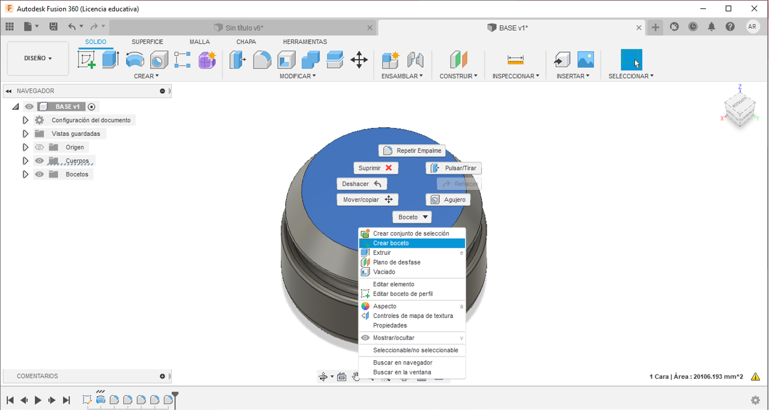Show the hidden Origen folder

(x=40, y=147)
